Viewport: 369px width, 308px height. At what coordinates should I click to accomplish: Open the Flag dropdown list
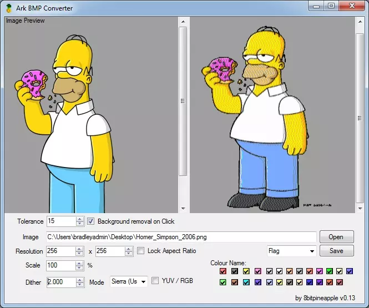pyautogui.click(x=291, y=251)
